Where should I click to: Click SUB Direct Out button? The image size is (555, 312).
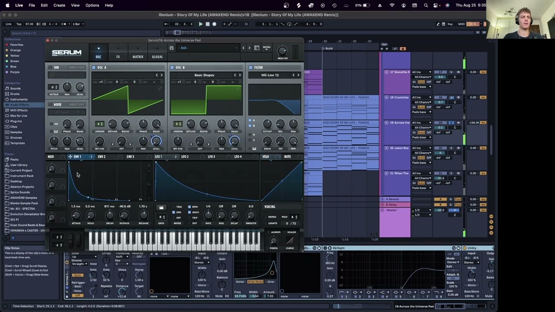[x=77, y=68]
